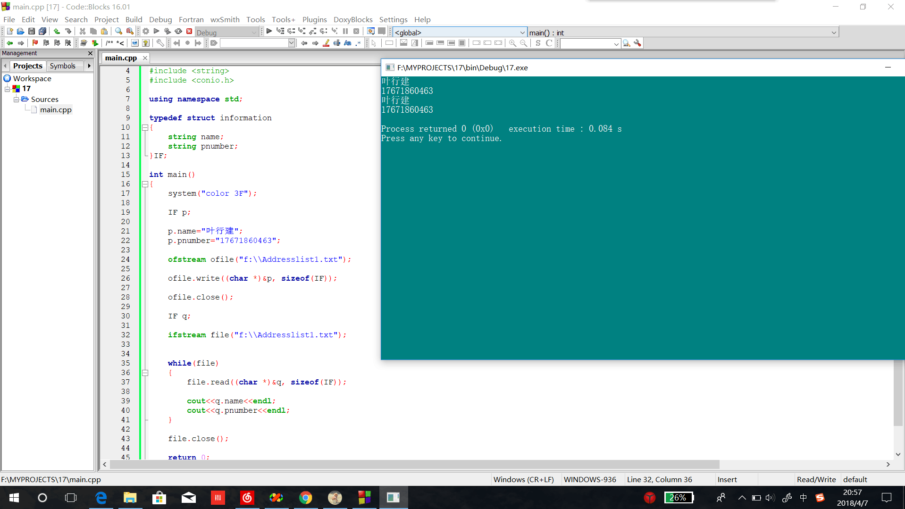Click the wrench preferences icon in DoxyBlocks toolbar
This screenshot has height=509, width=905.
tap(160, 43)
